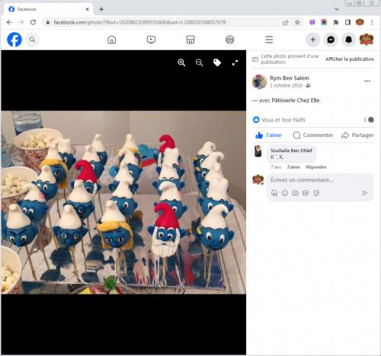
Task: Click the 1 octobre 2016 post date
Action: (286, 85)
